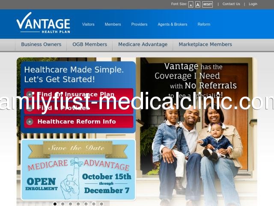Screen dimensions: 274x206
Task: Open the Contact Us link
Action: click(x=231, y=4)
